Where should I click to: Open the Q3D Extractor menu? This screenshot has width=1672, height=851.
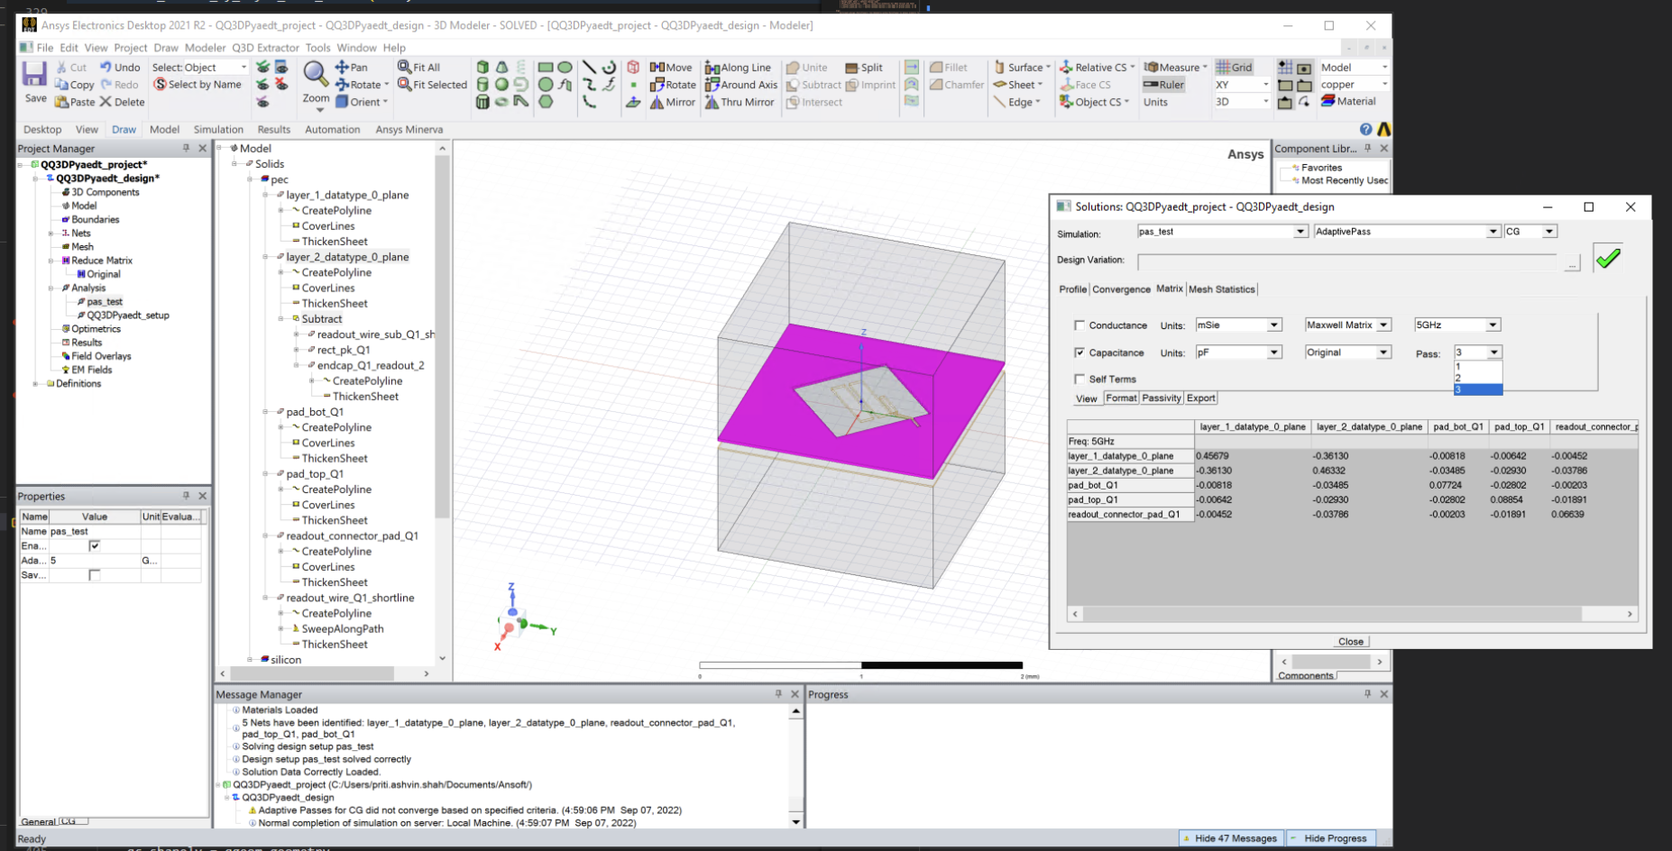coord(265,48)
